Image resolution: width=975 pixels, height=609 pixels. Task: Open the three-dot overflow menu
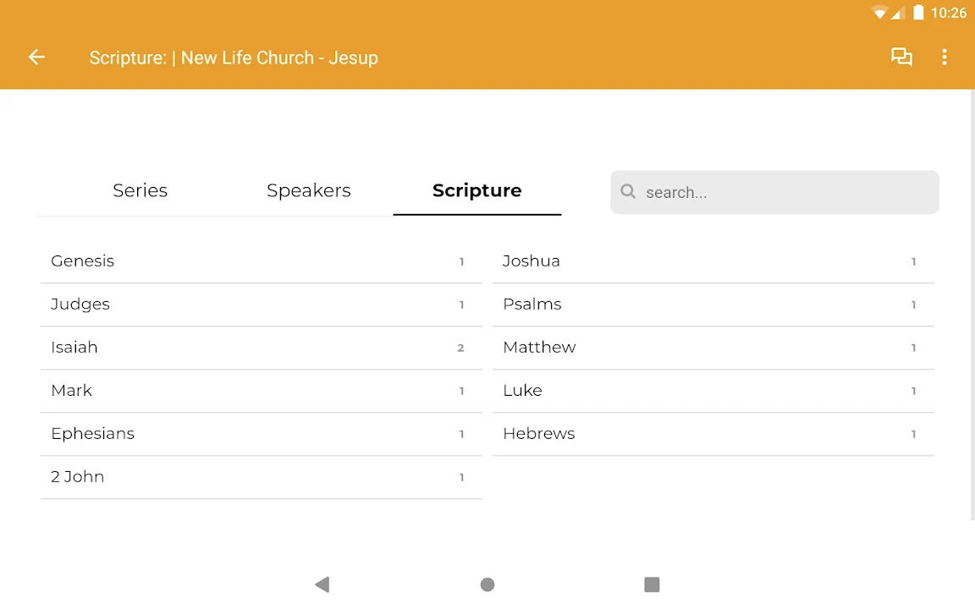[x=945, y=58]
